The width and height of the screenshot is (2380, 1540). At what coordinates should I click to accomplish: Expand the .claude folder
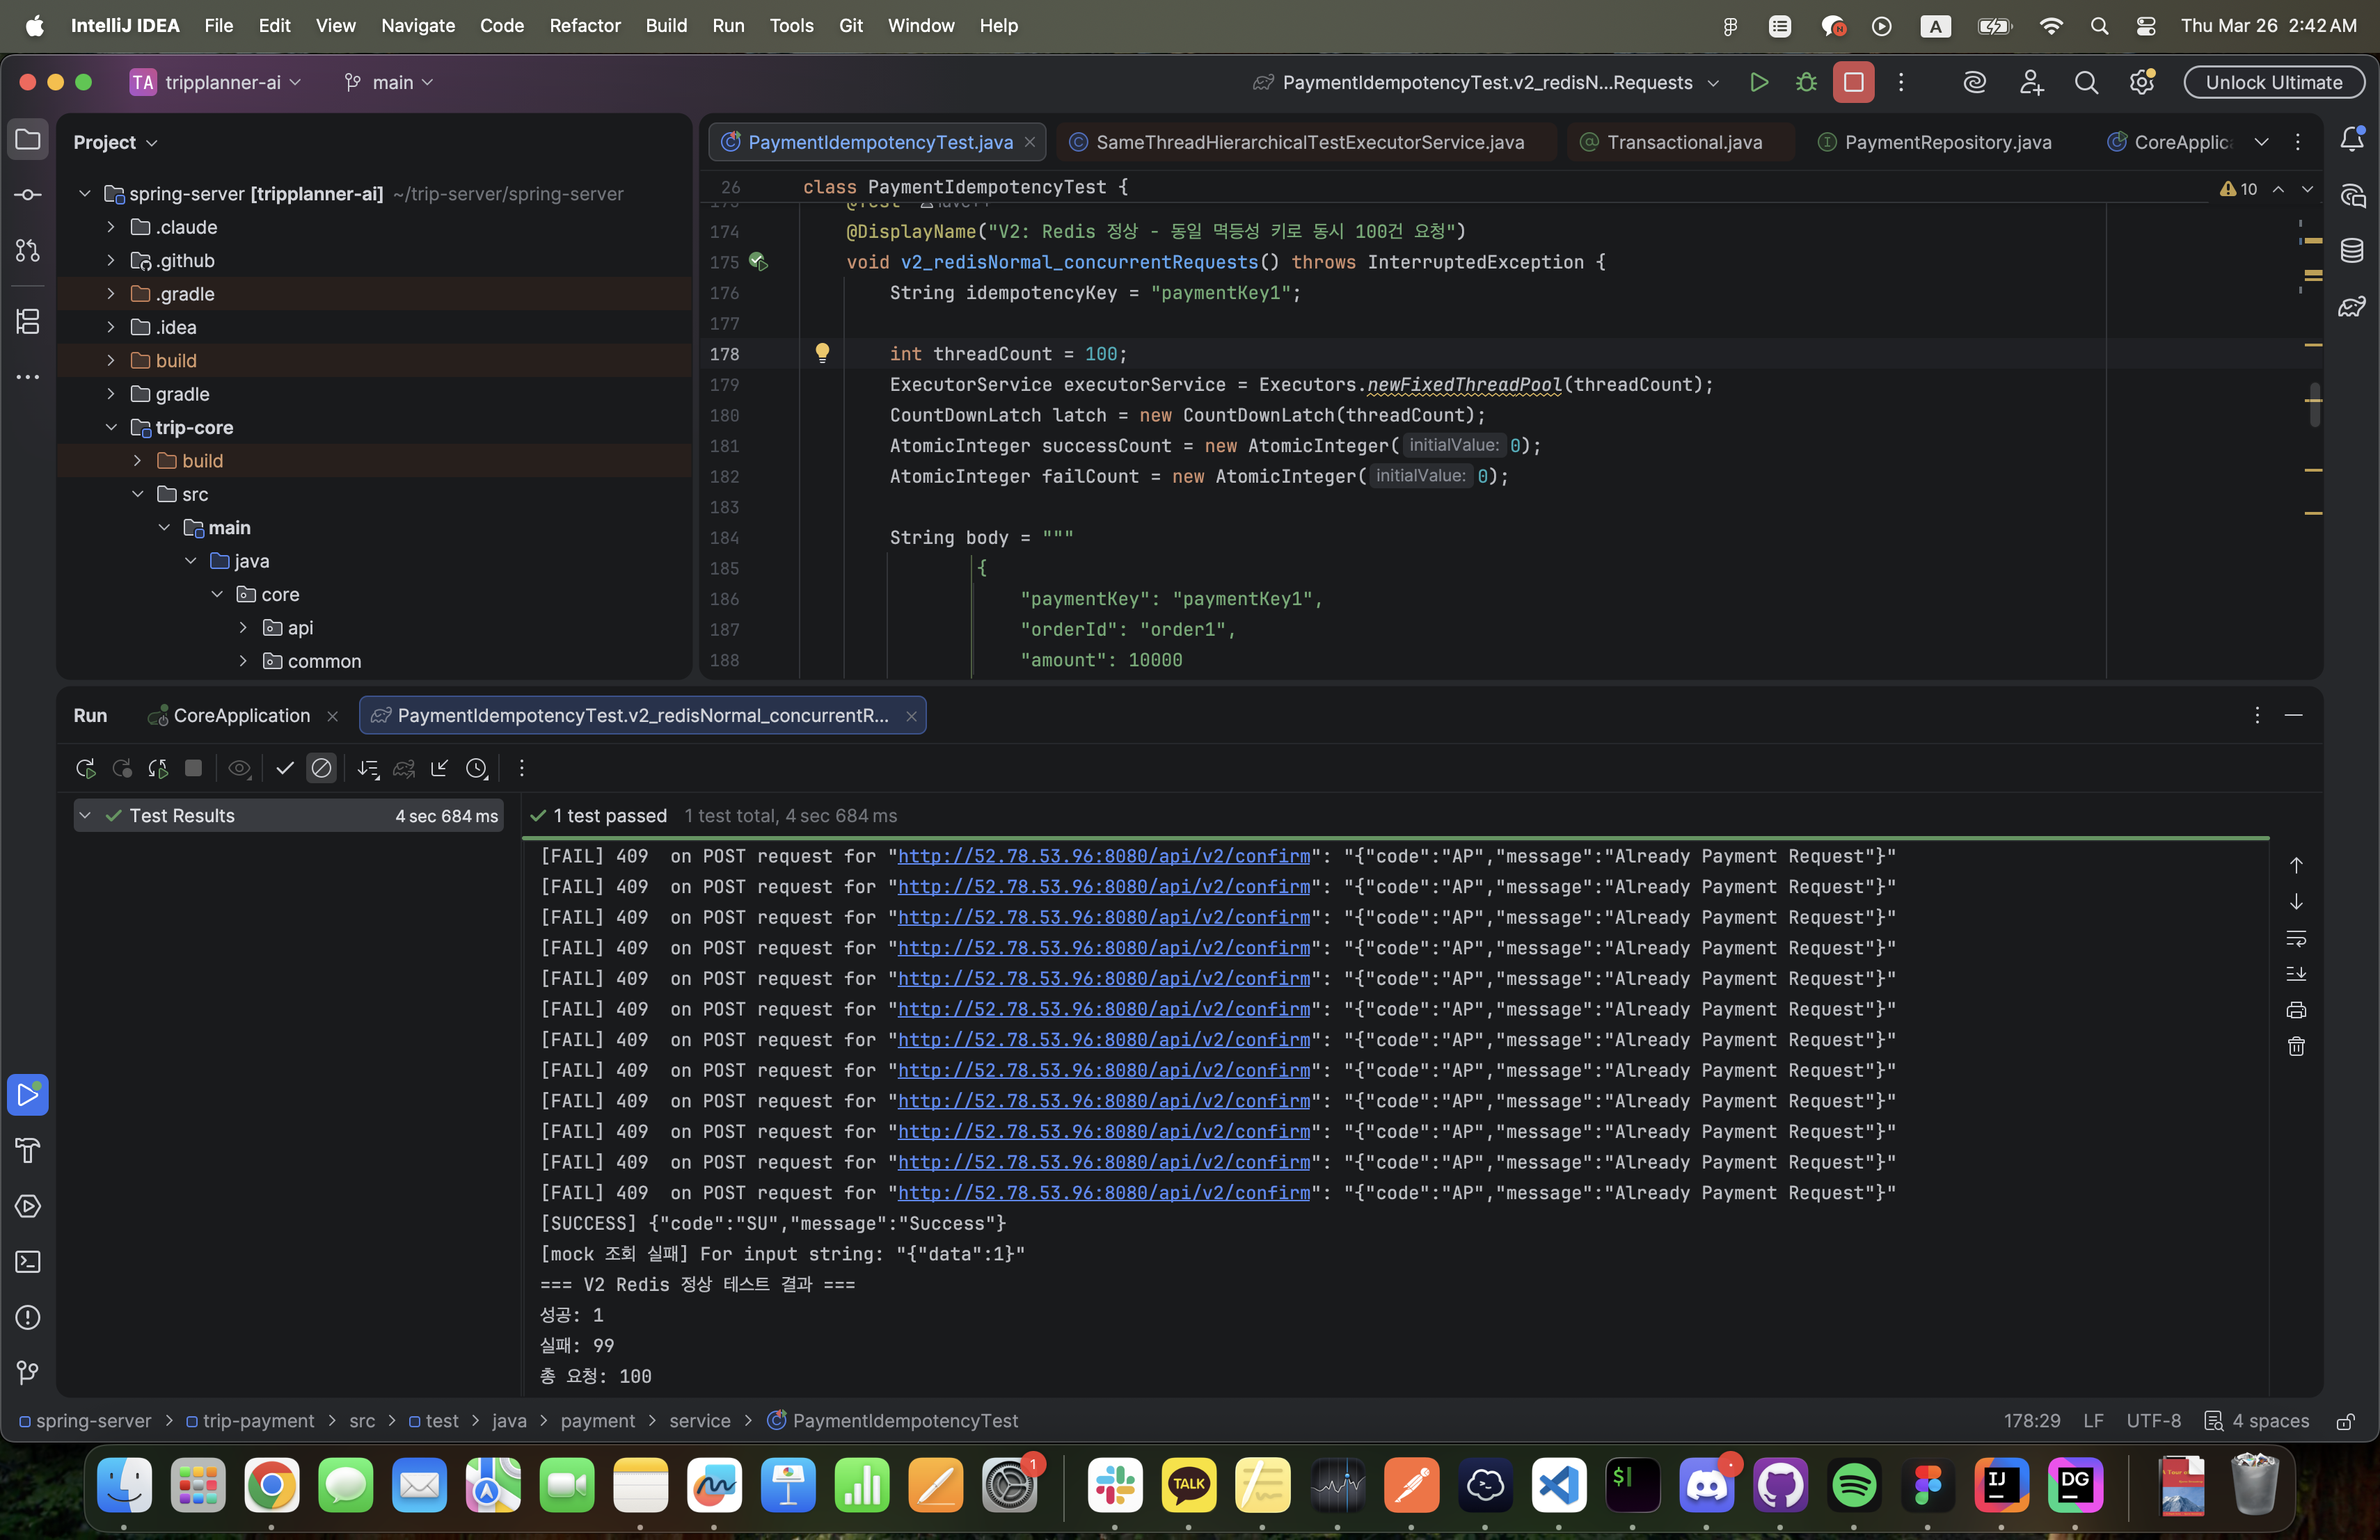(111, 227)
